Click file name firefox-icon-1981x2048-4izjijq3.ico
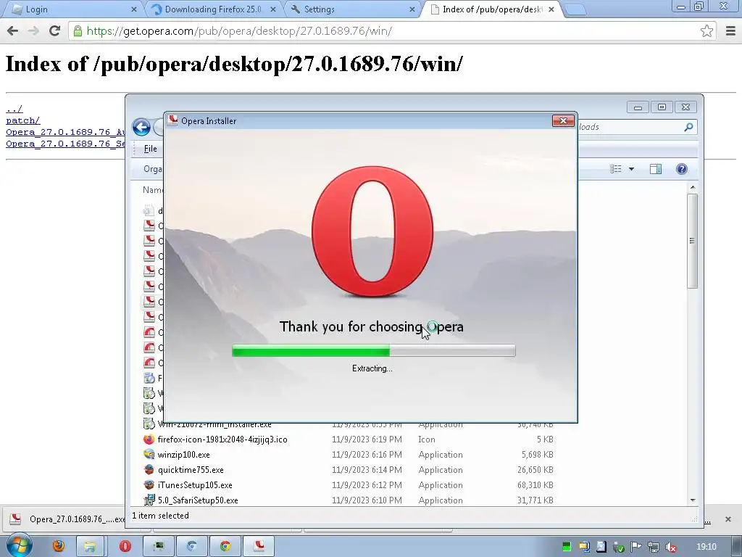Screen dimensions: 742x557 click(222, 440)
